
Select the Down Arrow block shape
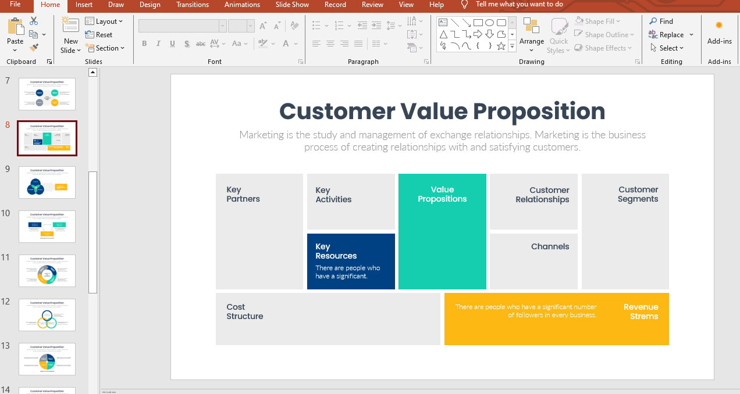tap(490, 34)
